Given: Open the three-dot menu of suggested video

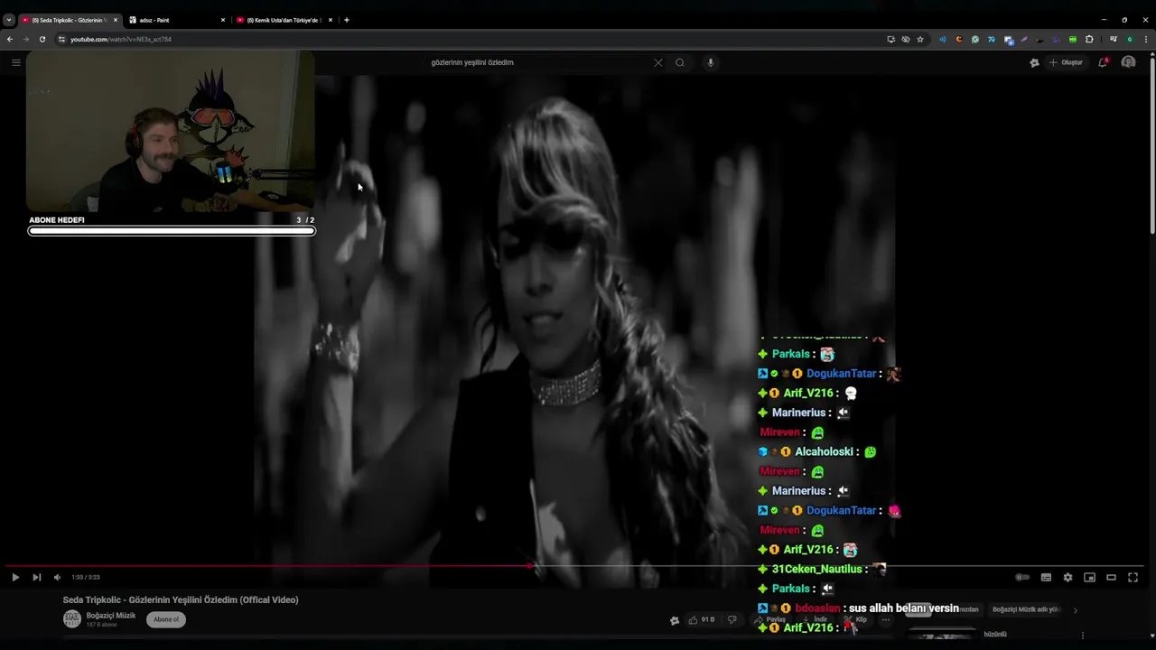Looking at the screenshot, I should click(x=1082, y=636).
